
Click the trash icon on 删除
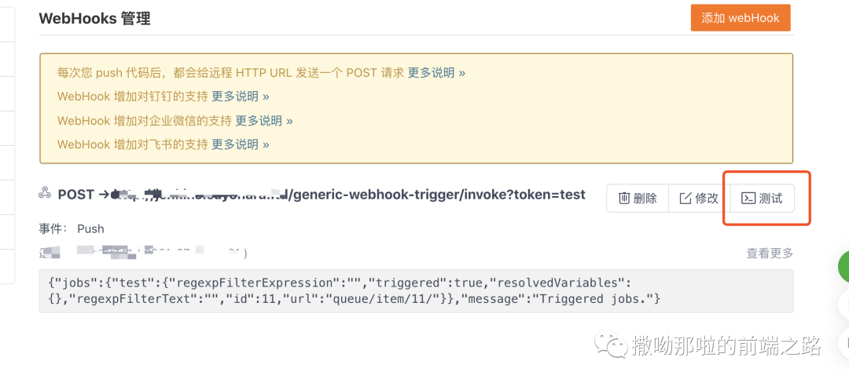[623, 199]
